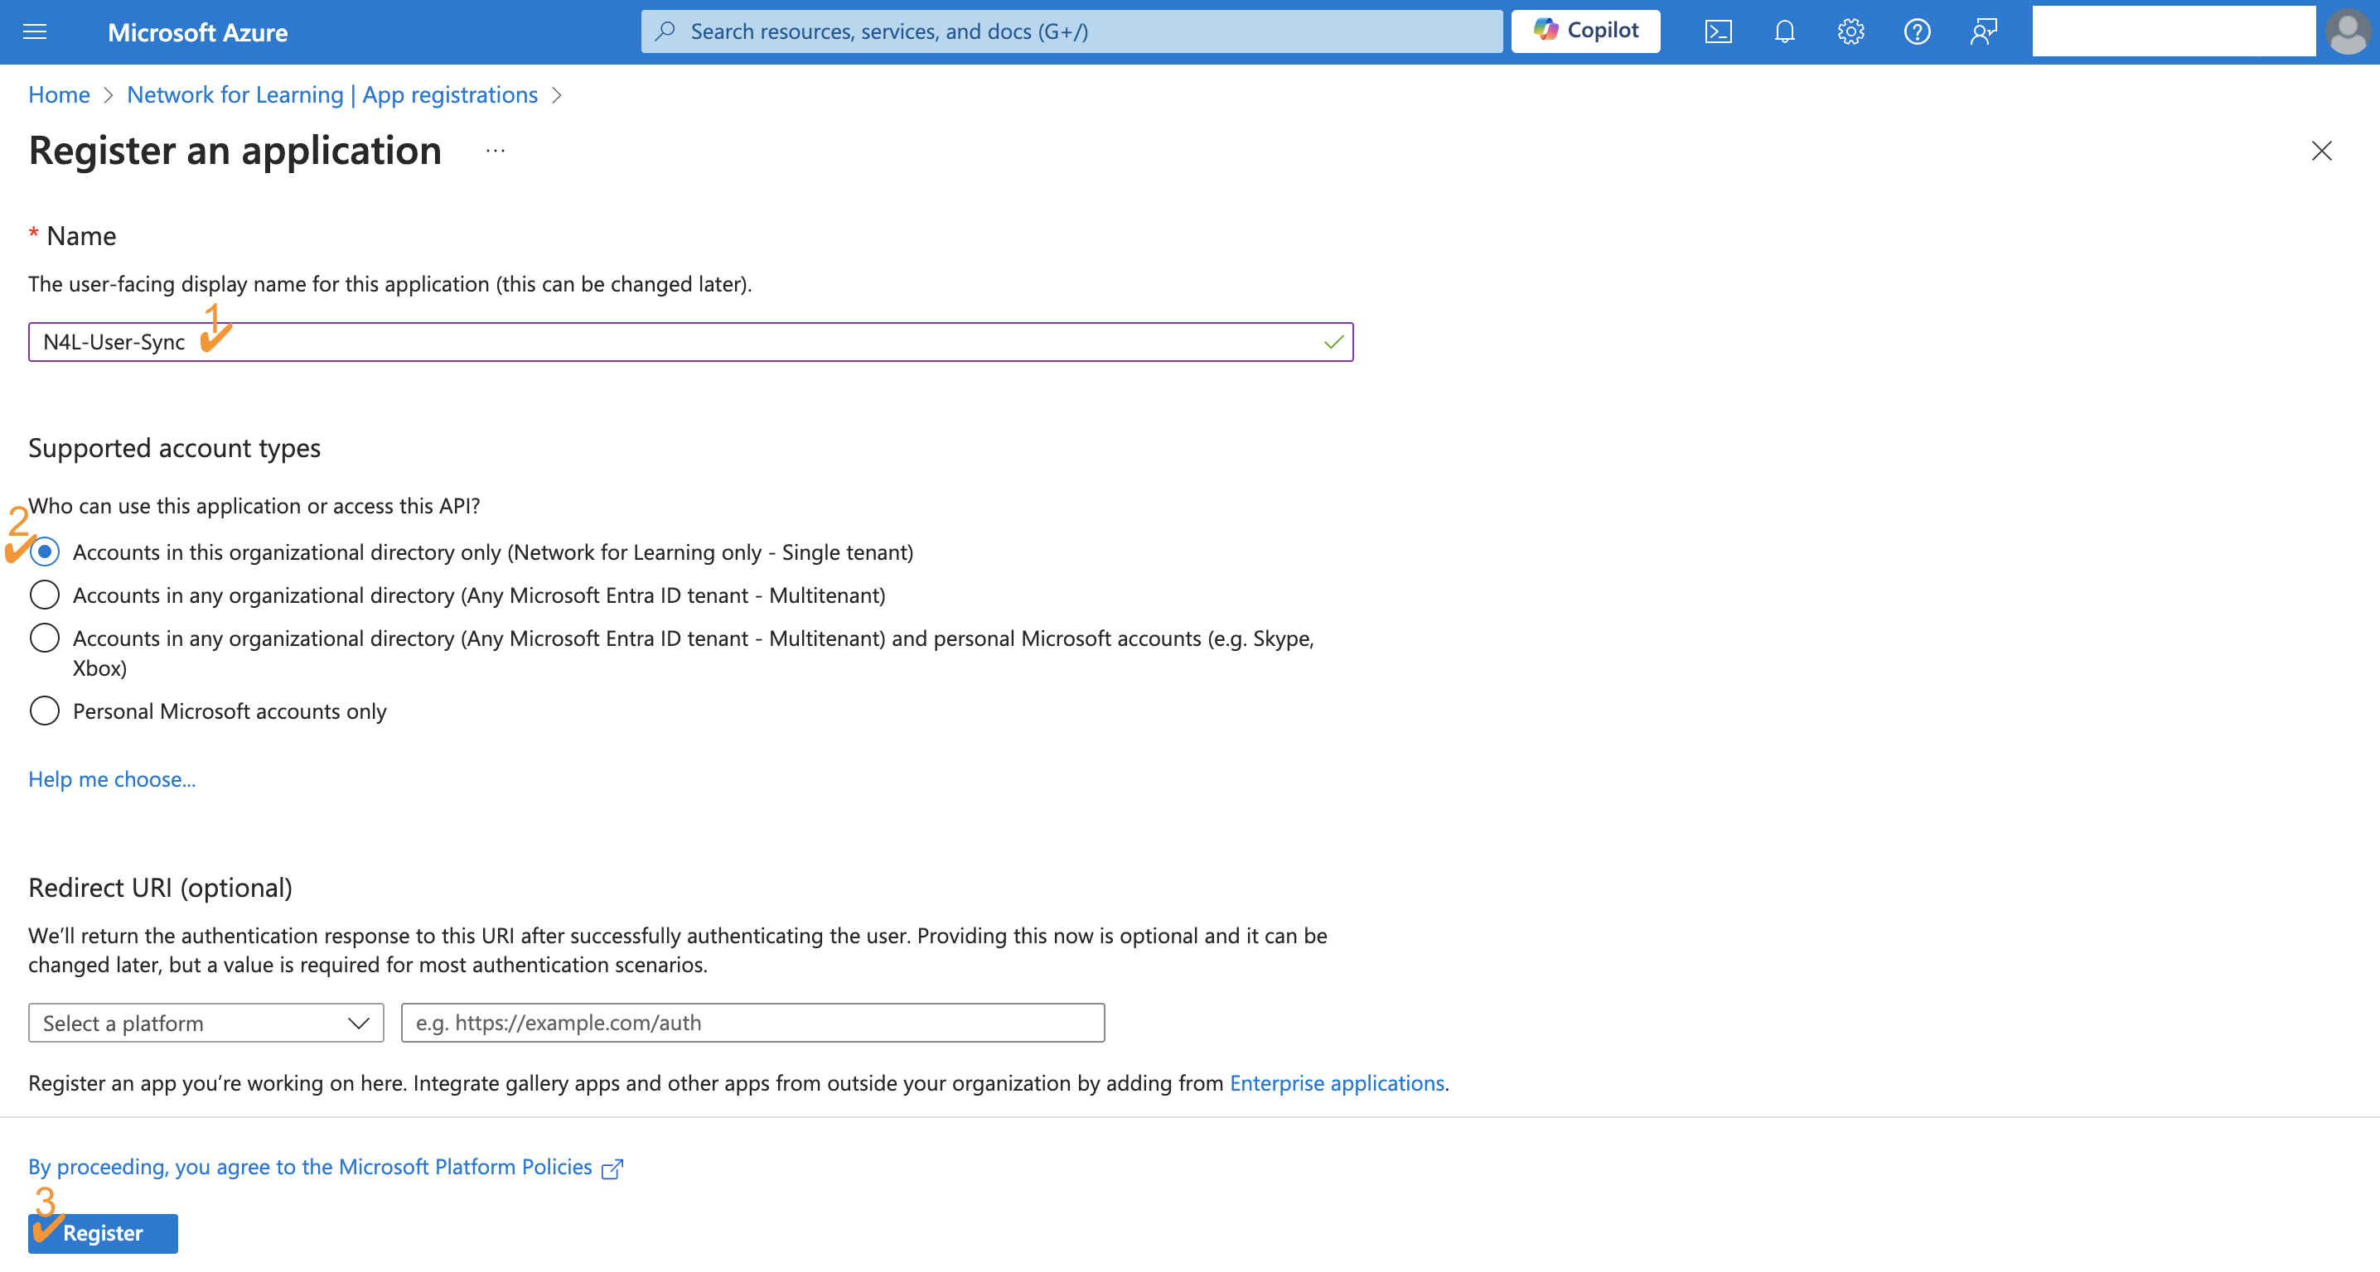Click the user account avatar
The width and height of the screenshot is (2380, 1272).
[2347, 32]
